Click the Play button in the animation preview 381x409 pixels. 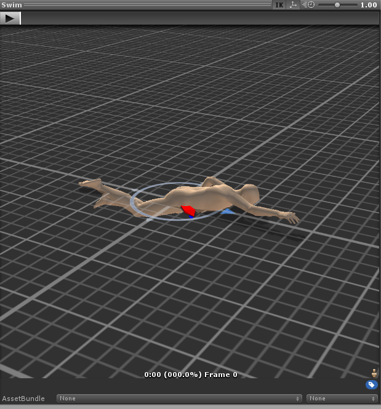[x=10, y=18]
